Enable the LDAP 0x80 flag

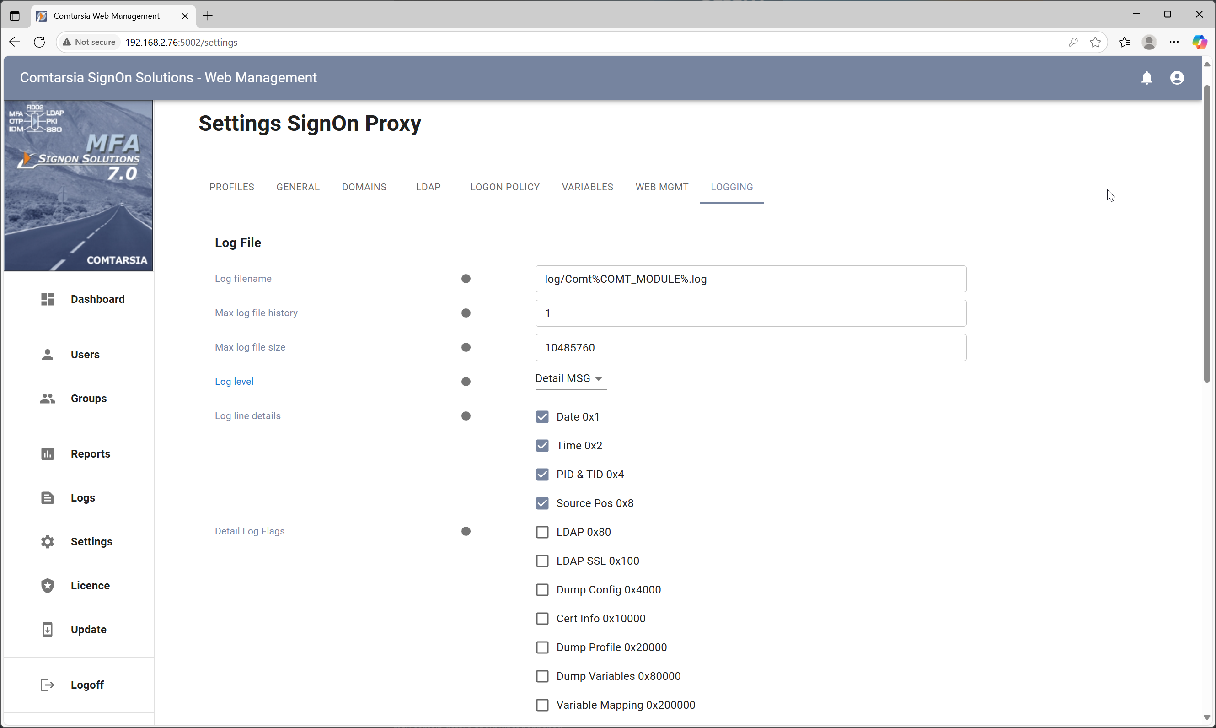click(542, 532)
